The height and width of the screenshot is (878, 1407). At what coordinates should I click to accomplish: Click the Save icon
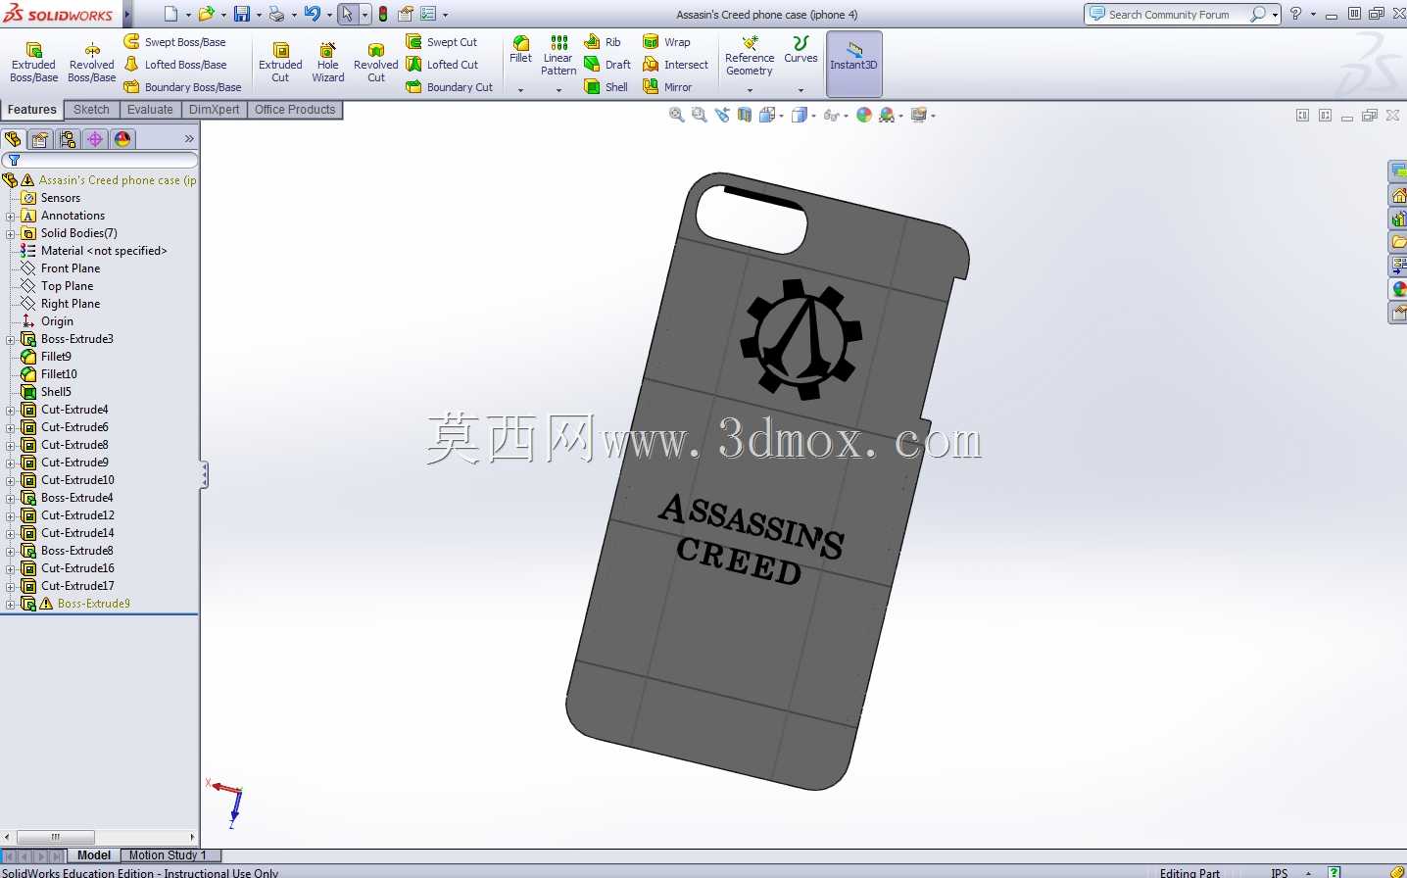(241, 14)
